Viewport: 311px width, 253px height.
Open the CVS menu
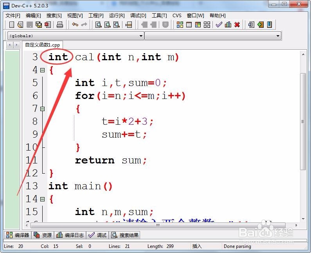click(x=177, y=16)
